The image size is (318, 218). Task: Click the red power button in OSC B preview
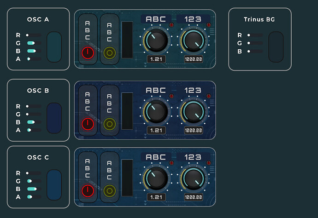(88, 124)
